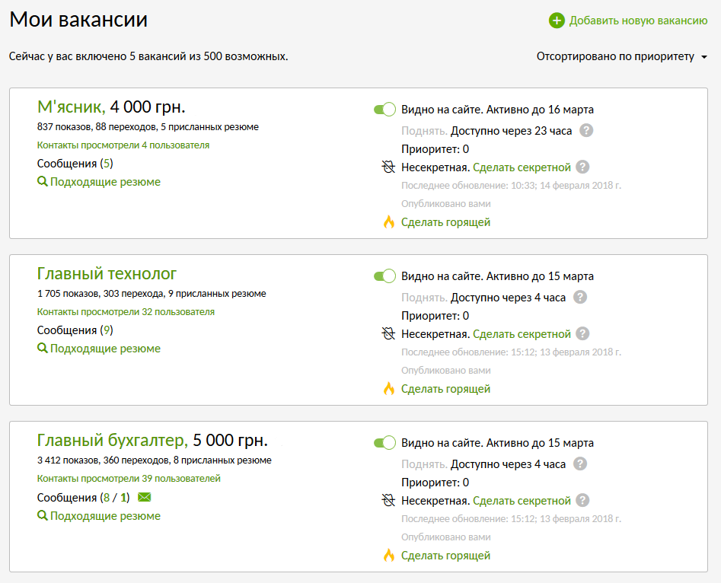
Task: Click the green plus add vacancy icon
Action: coord(557,21)
